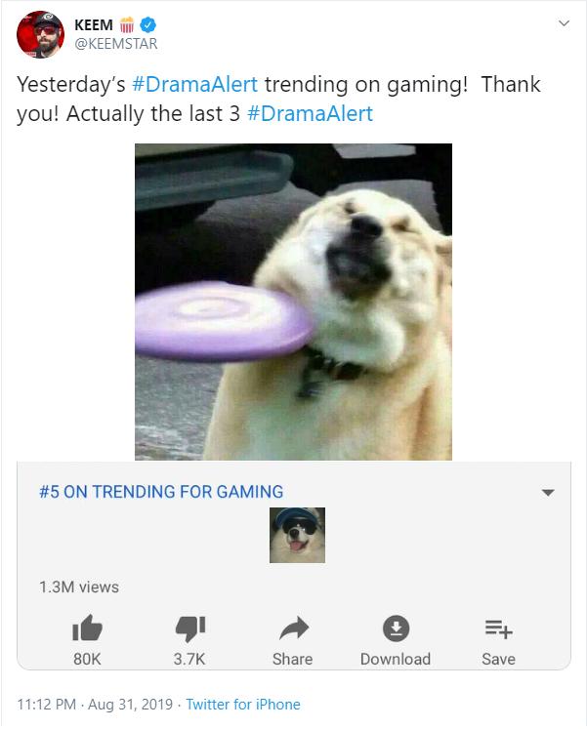Click the Save to playlist icon
This screenshot has height=729, width=587.
point(499,629)
